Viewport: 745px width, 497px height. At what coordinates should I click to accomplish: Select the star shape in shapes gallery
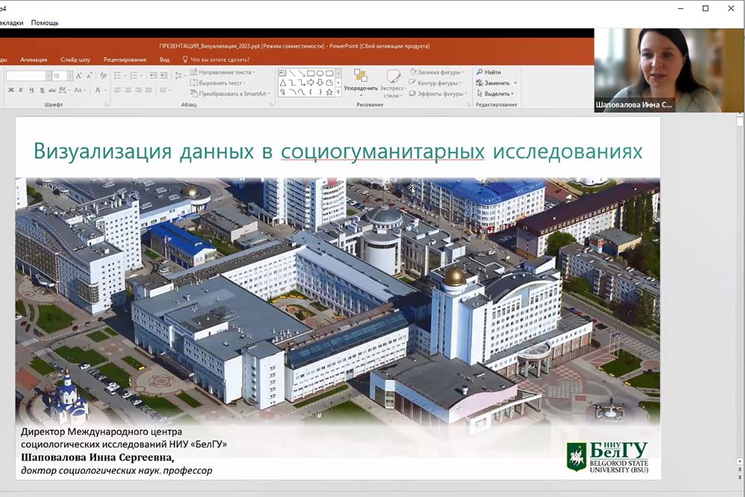point(329,92)
